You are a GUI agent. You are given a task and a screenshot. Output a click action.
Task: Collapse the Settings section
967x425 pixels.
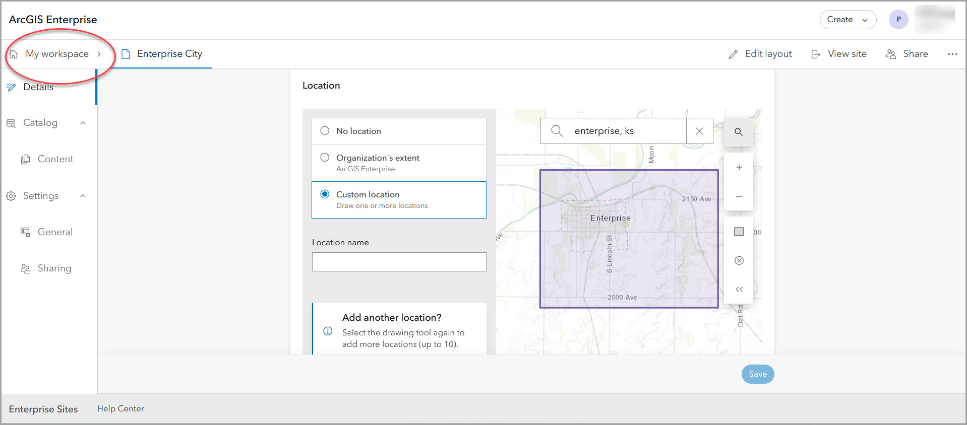tap(83, 196)
